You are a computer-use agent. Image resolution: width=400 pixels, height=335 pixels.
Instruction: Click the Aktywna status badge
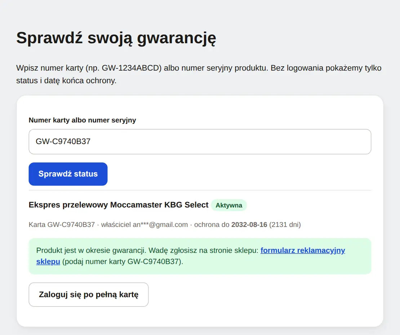pyautogui.click(x=229, y=205)
